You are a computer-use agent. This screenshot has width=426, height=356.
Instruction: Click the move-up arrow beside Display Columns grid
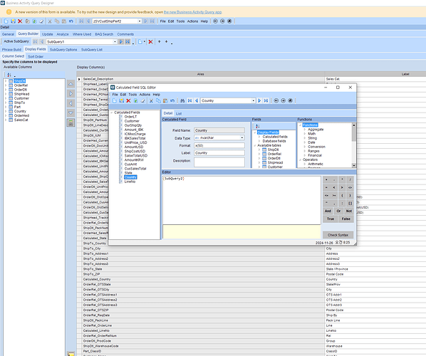[71, 84]
